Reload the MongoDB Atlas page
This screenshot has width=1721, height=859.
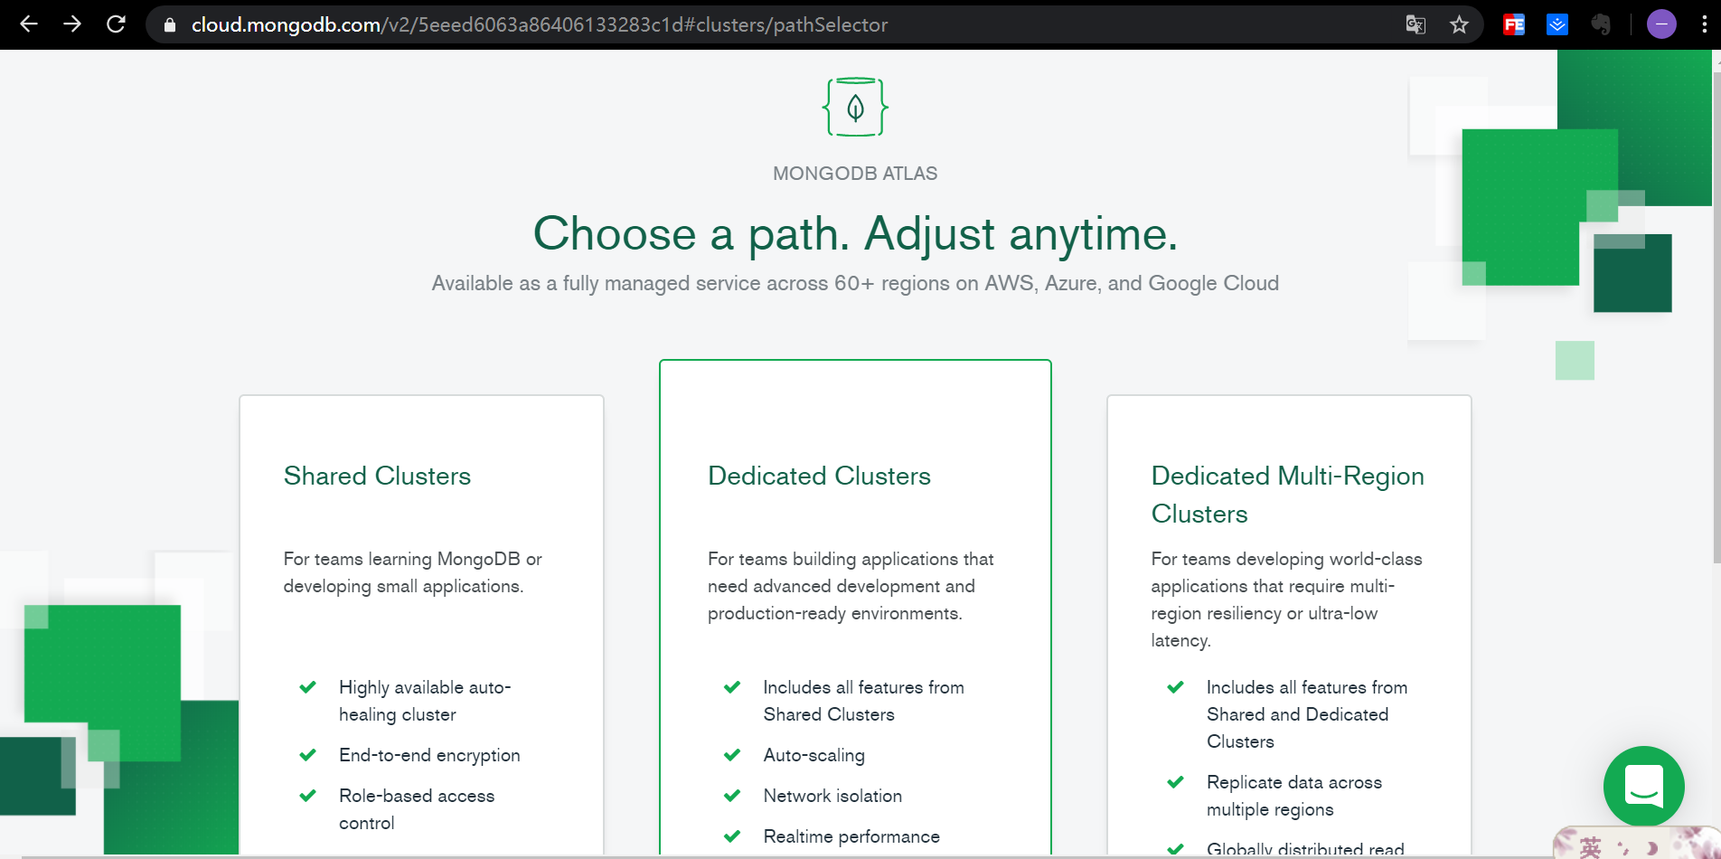116,24
